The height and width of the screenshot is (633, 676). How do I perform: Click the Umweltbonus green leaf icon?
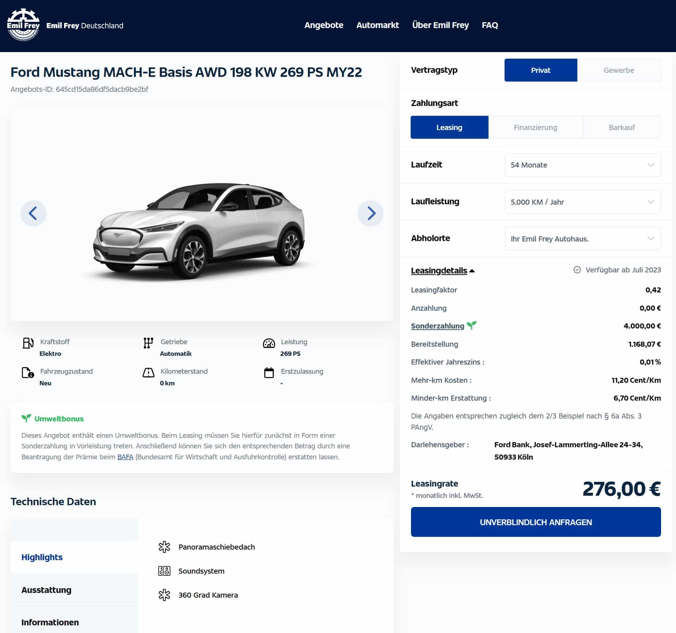coord(26,418)
